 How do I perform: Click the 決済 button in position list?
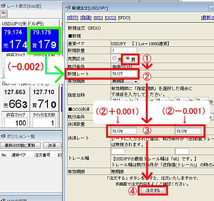52,146
